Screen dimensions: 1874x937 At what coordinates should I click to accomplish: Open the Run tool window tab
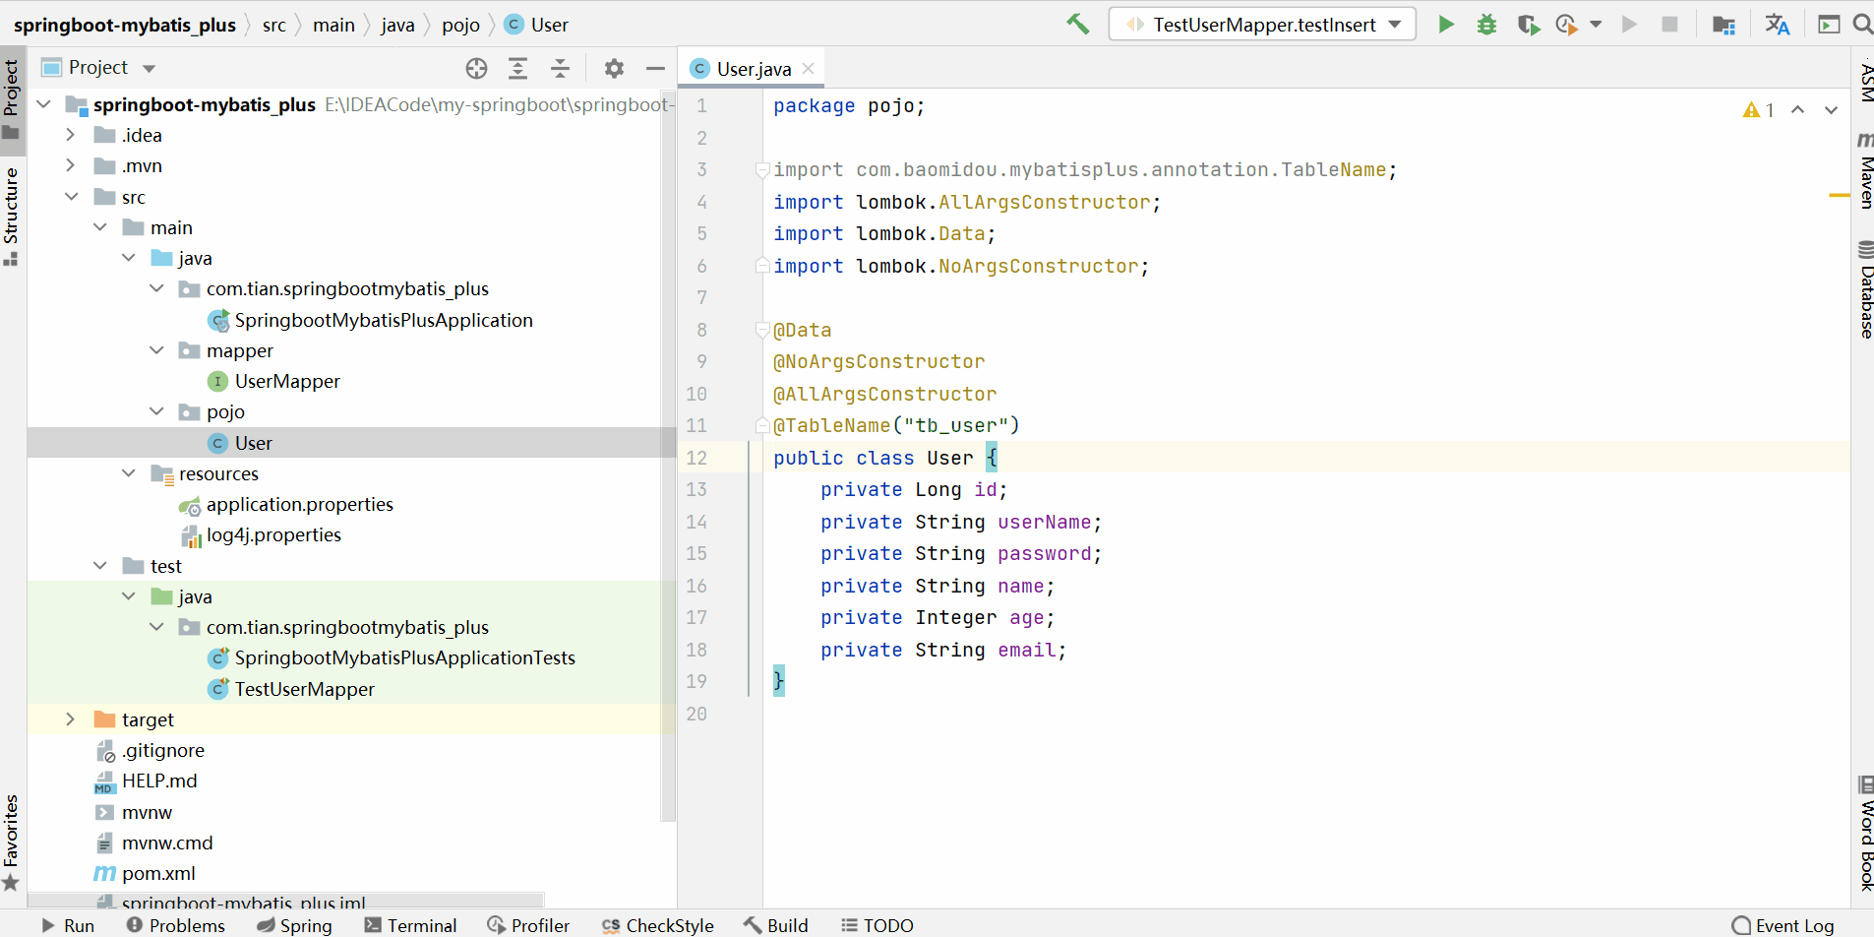(x=68, y=925)
